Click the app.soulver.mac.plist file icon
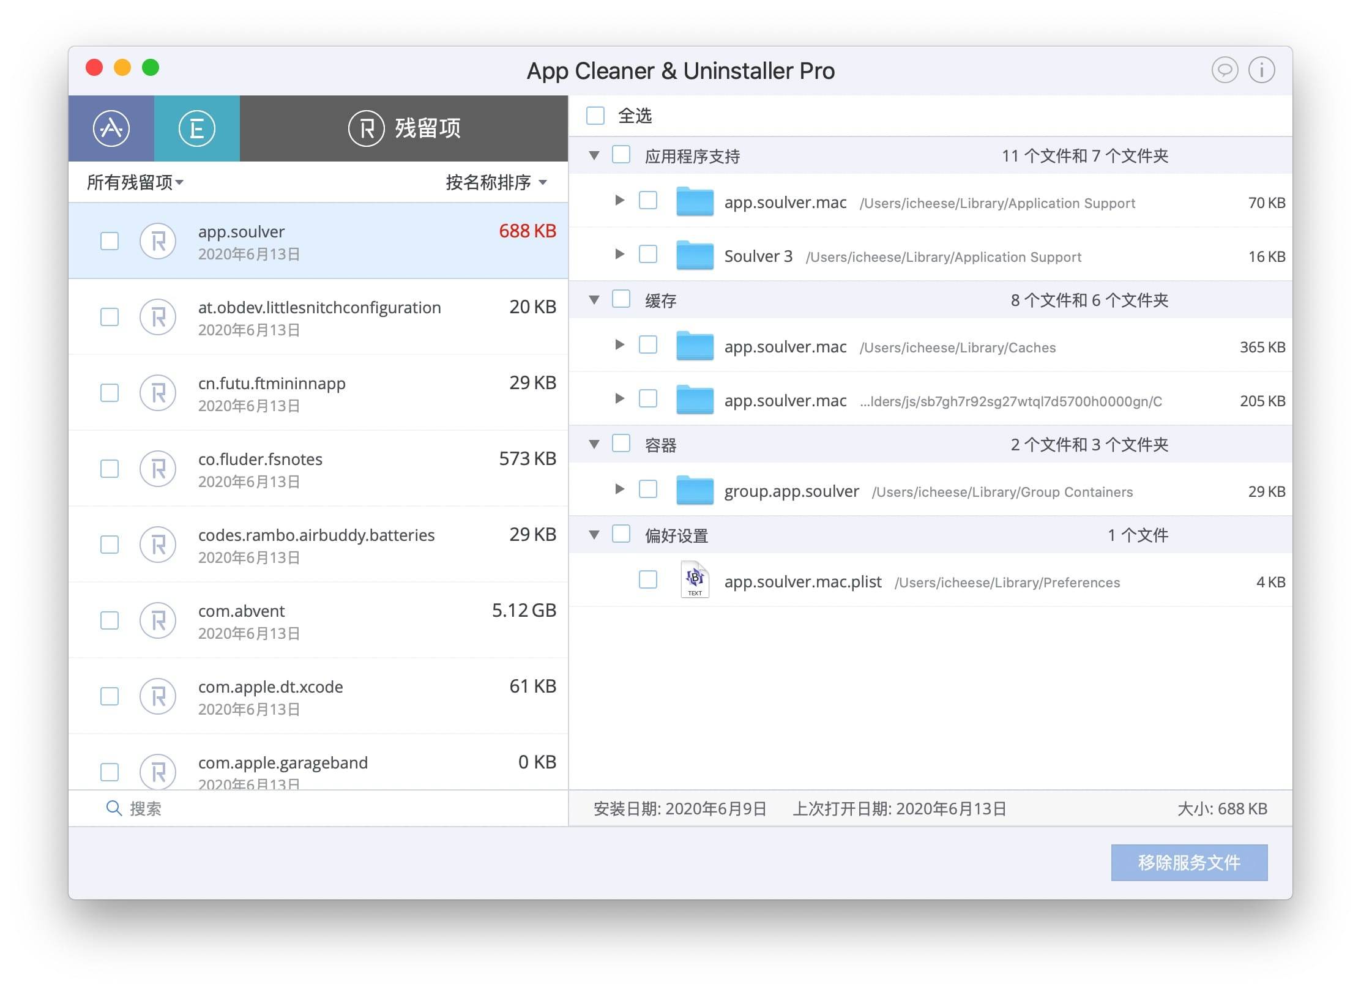The image size is (1361, 990). (695, 580)
